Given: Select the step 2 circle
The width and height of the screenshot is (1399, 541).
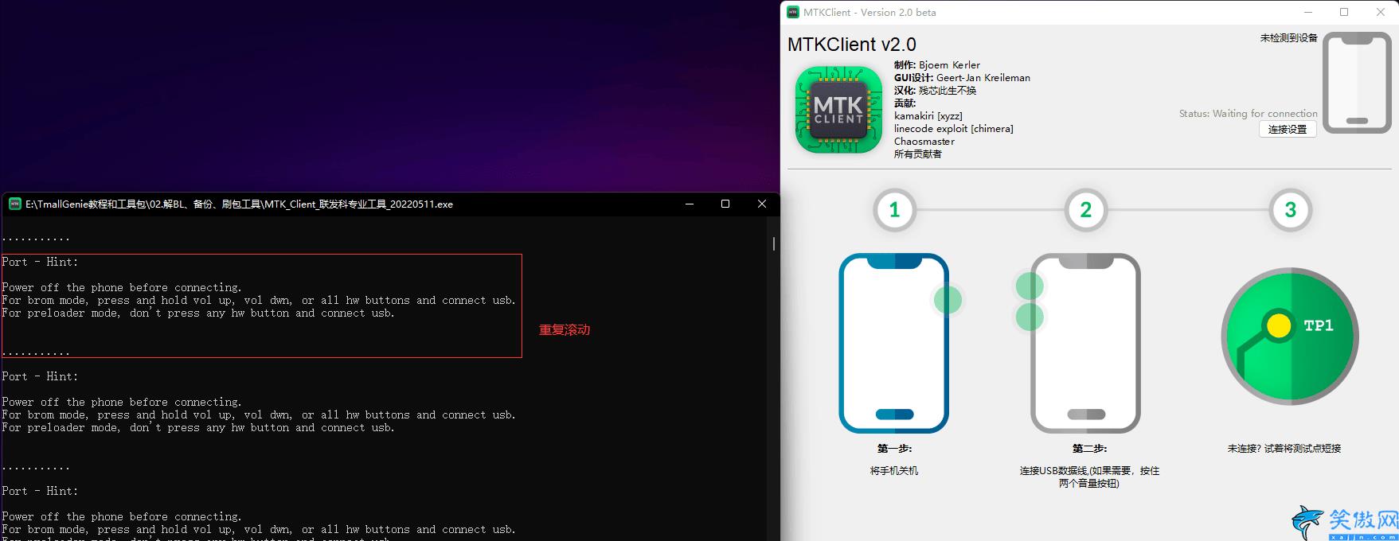Looking at the screenshot, I should 1085,210.
